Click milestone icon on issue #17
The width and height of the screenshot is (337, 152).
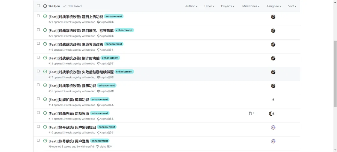99,77
